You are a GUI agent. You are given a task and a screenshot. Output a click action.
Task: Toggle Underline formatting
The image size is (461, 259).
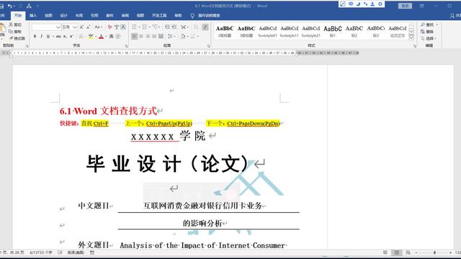tap(48, 37)
